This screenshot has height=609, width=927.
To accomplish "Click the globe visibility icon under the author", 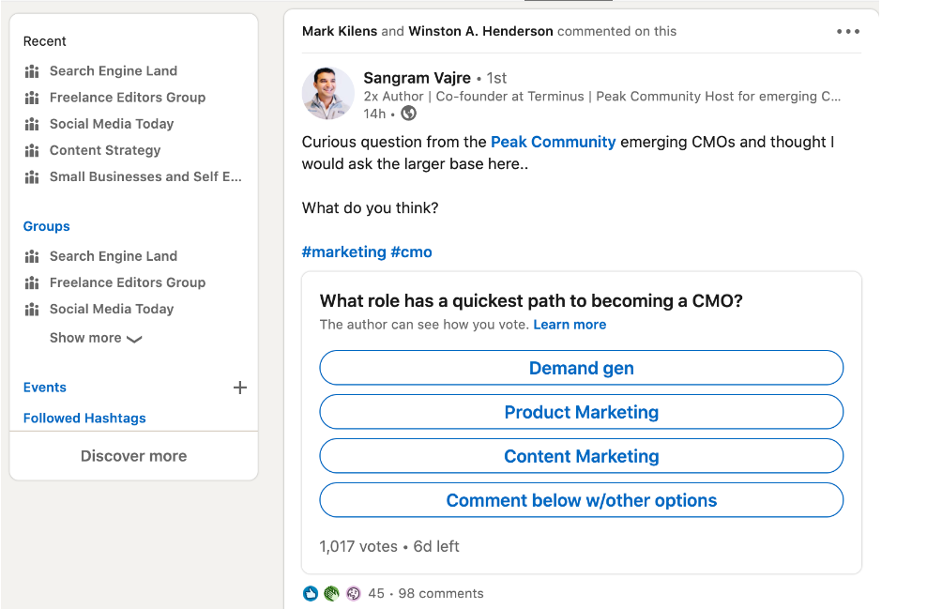I will [408, 114].
